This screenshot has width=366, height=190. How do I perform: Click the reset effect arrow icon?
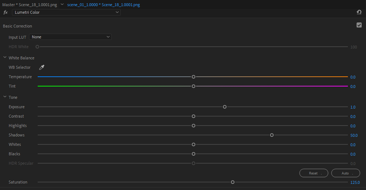[359, 12]
